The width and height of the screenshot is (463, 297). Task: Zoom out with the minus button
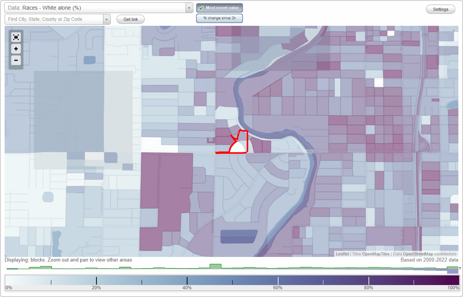coord(16,60)
